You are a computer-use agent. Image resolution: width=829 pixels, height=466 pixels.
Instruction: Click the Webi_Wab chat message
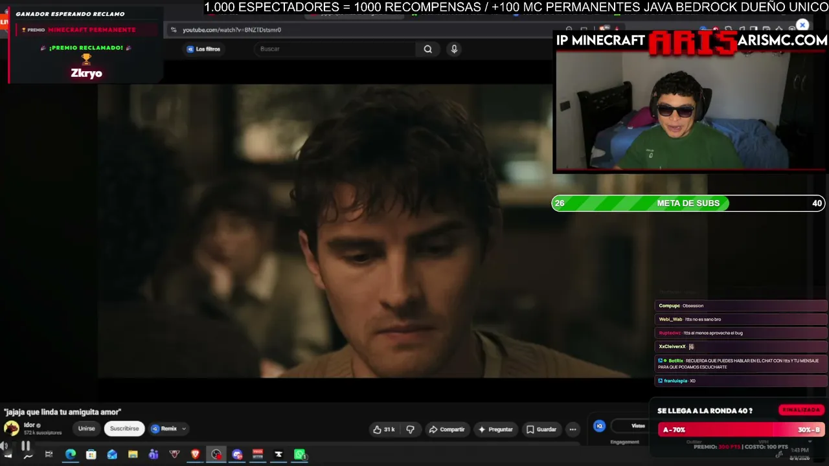(x=741, y=320)
